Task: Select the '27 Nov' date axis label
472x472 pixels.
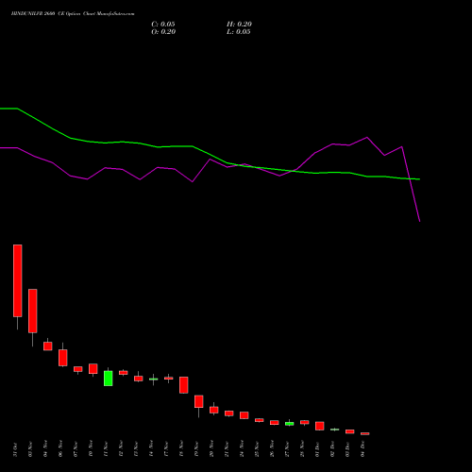Action: point(287,449)
